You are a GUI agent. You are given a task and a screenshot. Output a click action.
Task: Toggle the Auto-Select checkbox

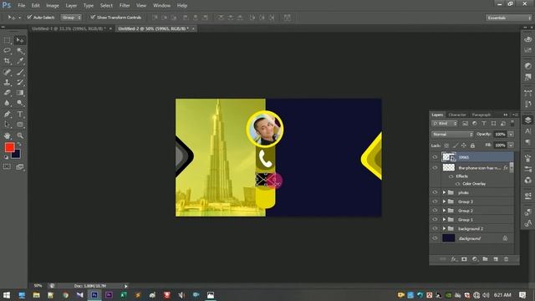click(x=29, y=17)
